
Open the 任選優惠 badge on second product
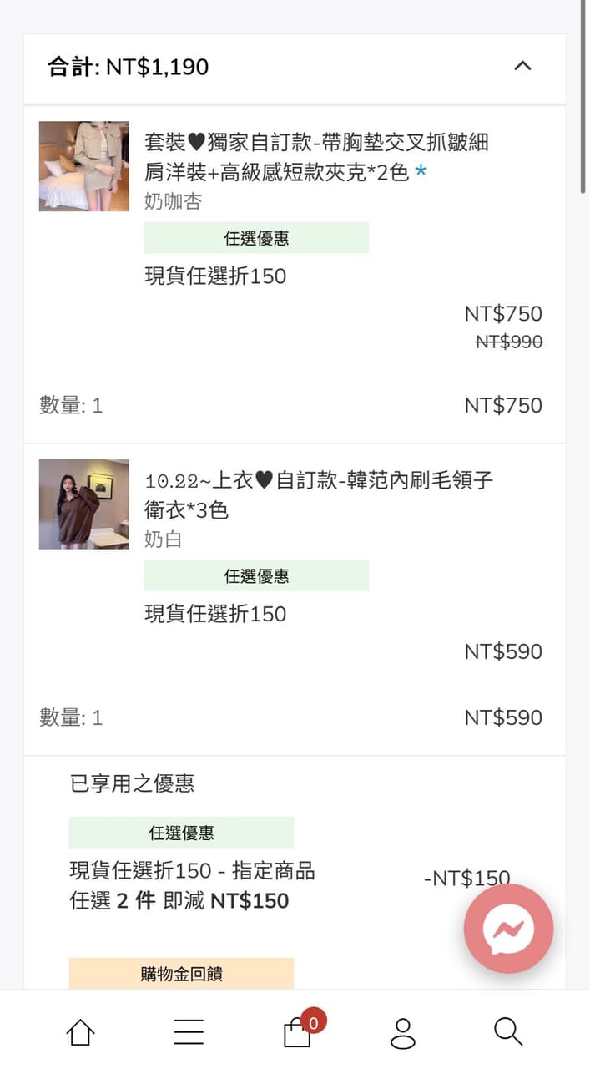[257, 575]
